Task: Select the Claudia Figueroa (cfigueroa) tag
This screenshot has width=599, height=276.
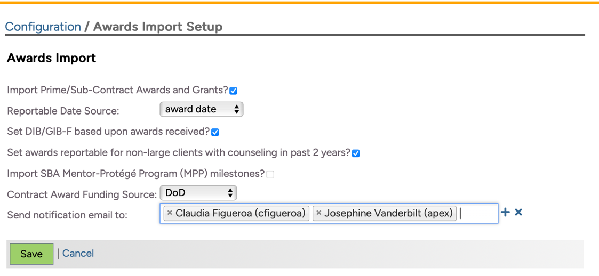Action: [240, 213]
